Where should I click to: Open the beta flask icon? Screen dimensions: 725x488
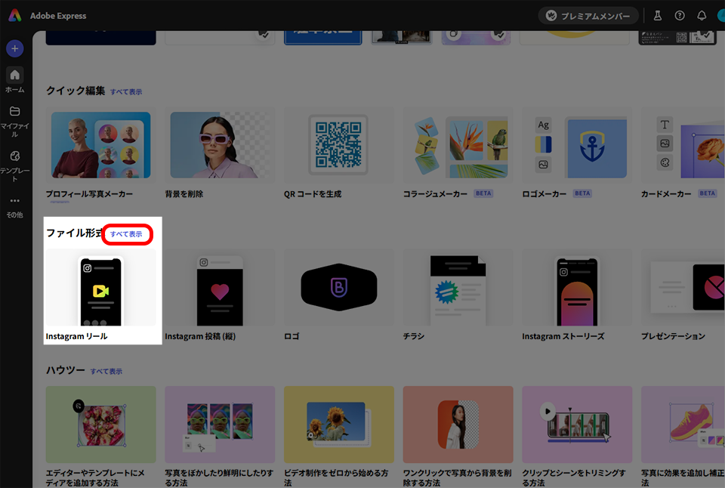(658, 15)
